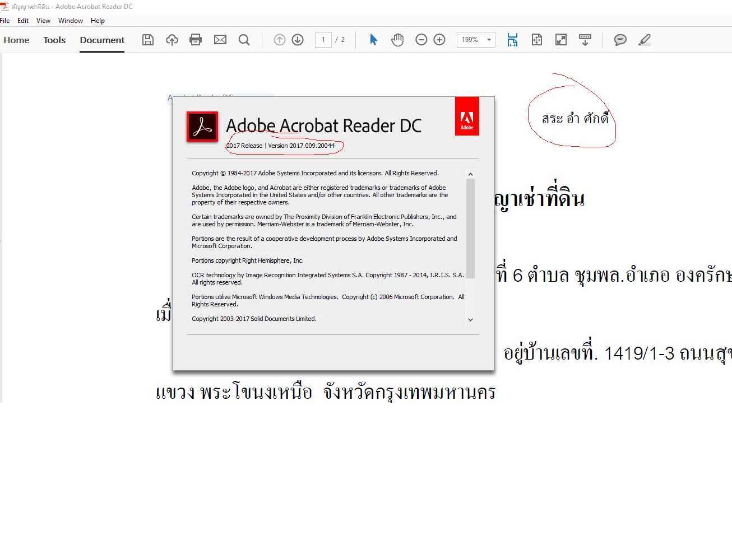
Task: Go to next page arrow
Action: pyautogui.click(x=298, y=40)
